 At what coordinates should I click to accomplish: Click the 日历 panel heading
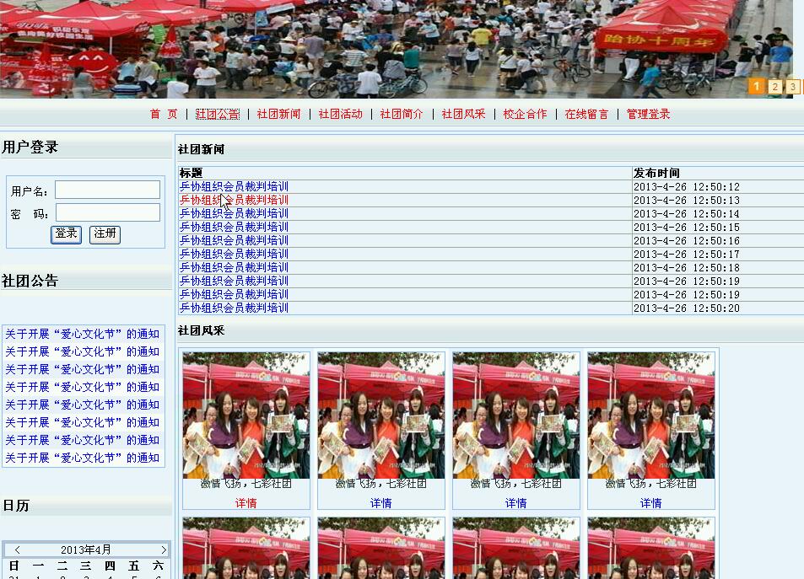16,506
